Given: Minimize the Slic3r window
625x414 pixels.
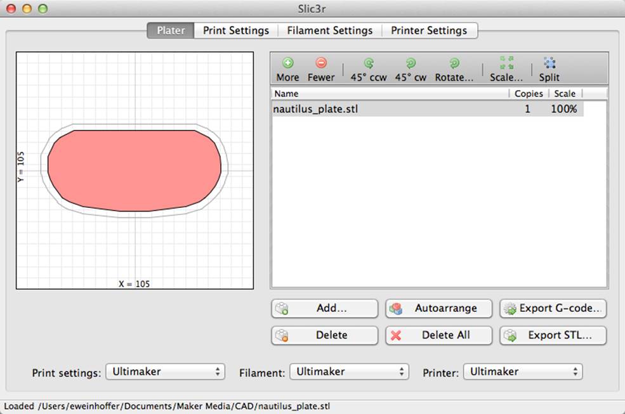Looking at the screenshot, I should pos(27,8).
